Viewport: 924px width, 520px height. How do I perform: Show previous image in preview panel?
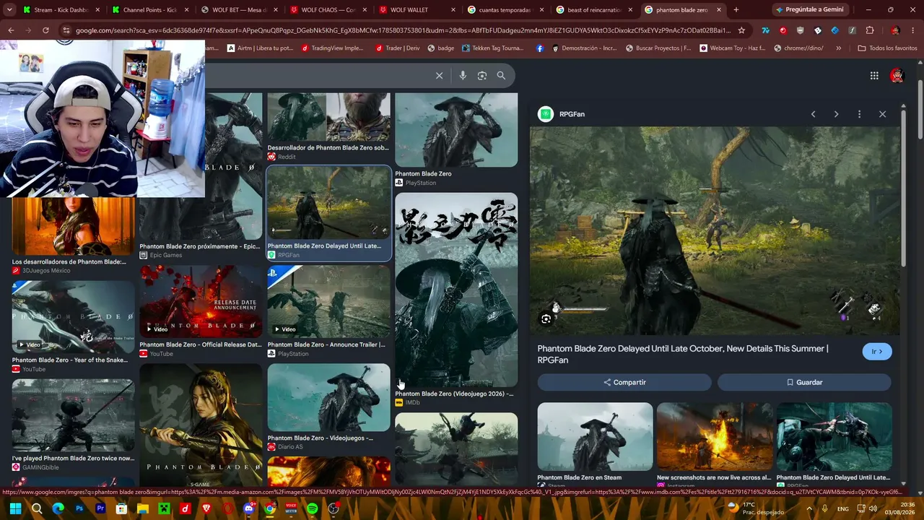coord(813,114)
